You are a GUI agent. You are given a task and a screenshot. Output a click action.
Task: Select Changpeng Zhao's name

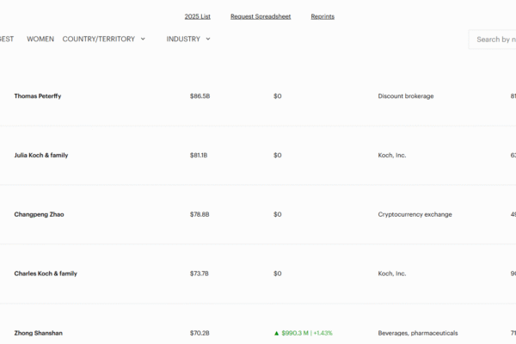(39, 214)
